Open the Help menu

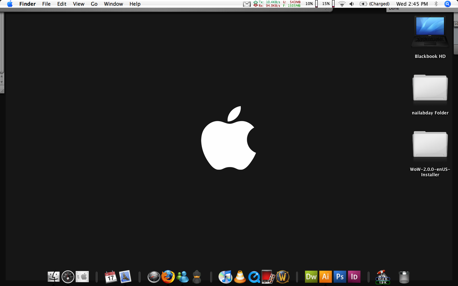(x=135, y=4)
